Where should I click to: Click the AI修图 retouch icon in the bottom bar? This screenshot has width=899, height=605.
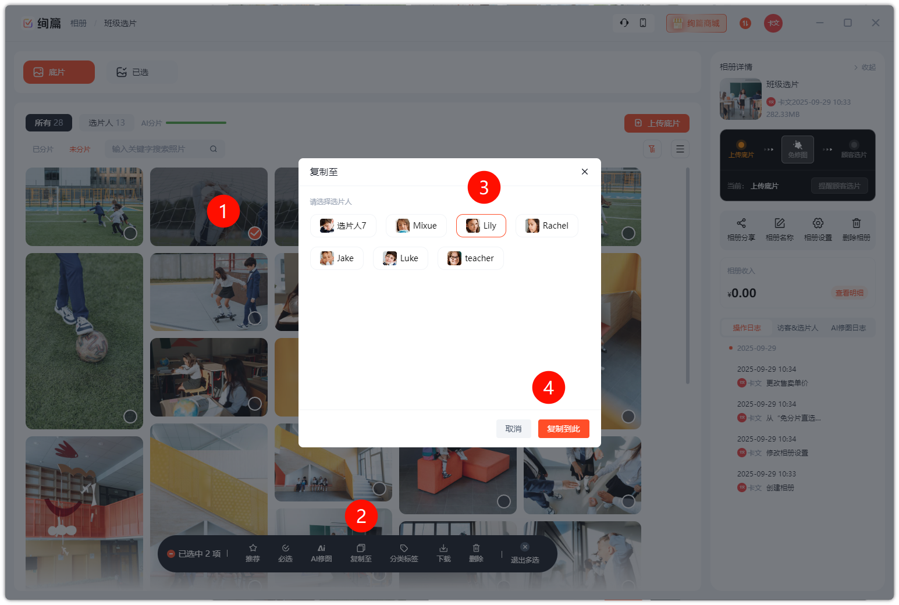[321, 549]
